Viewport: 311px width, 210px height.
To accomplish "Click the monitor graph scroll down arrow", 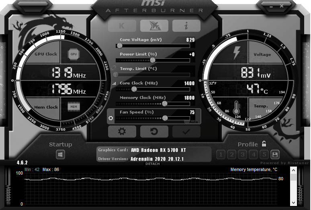I will pyautogui.click(x=293, y=203).
